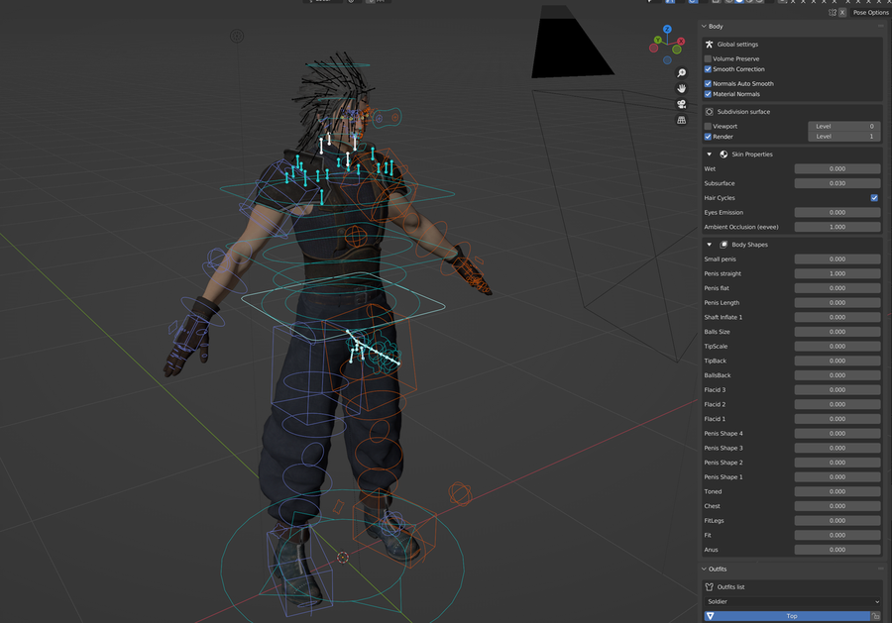Collapse the Skin Properties section
892x623 pixels.
click(x=709, y=155)
